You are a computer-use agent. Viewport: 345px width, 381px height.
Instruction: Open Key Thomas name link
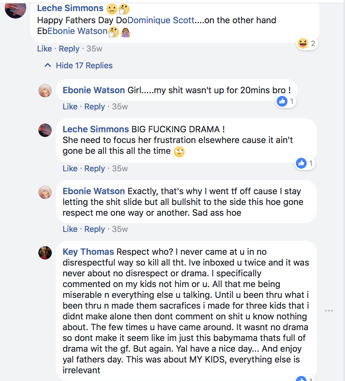tap(88, 252)
